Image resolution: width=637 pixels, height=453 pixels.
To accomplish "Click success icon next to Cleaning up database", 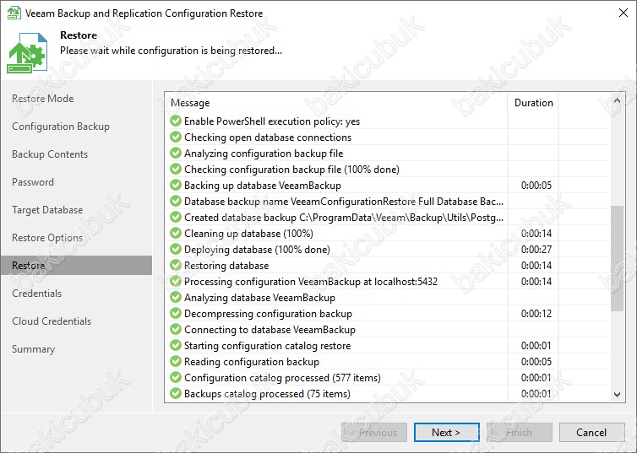I will pos(176,234).
